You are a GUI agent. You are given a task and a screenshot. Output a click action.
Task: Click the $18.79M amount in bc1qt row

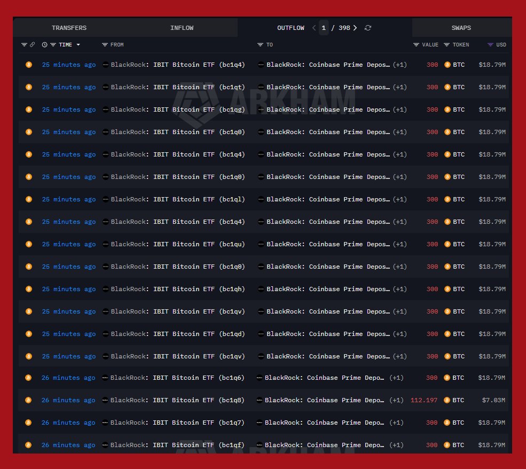492,87
